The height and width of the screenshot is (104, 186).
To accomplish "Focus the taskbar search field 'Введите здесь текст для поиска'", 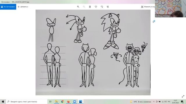I will 27,101.
